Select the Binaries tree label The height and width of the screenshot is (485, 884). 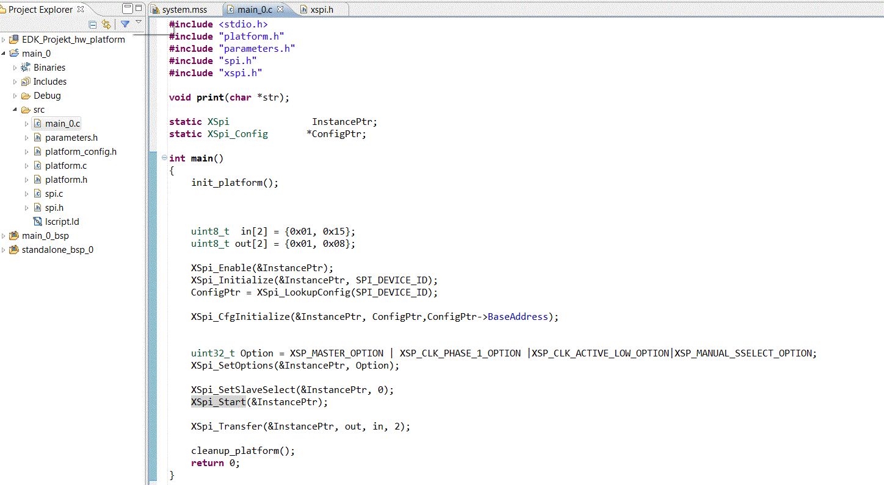pos(49,68)
